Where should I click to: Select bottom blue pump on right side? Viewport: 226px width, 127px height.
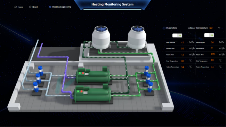click(150, 87)
